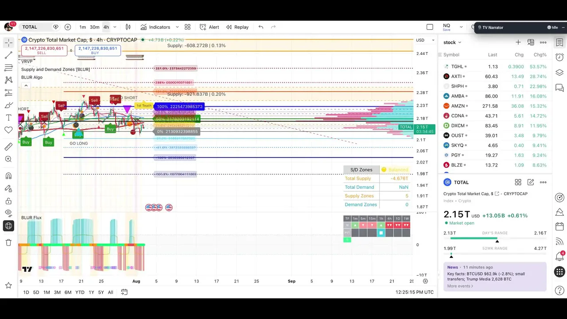Click the red SELL price button
This screenshot has width=567, height=319.
(x=44, y=51)
